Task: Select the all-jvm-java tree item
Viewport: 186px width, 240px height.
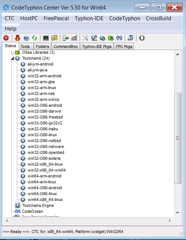Action: [37, 70]
